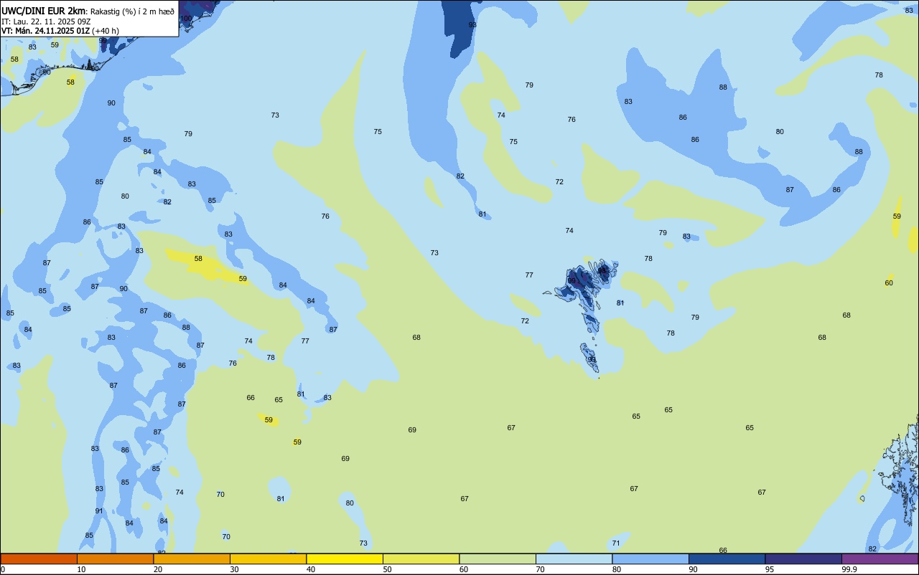Click the legend tick label 20
The height and width of the screenshot is (575, 919).
[x=157, y=569]
